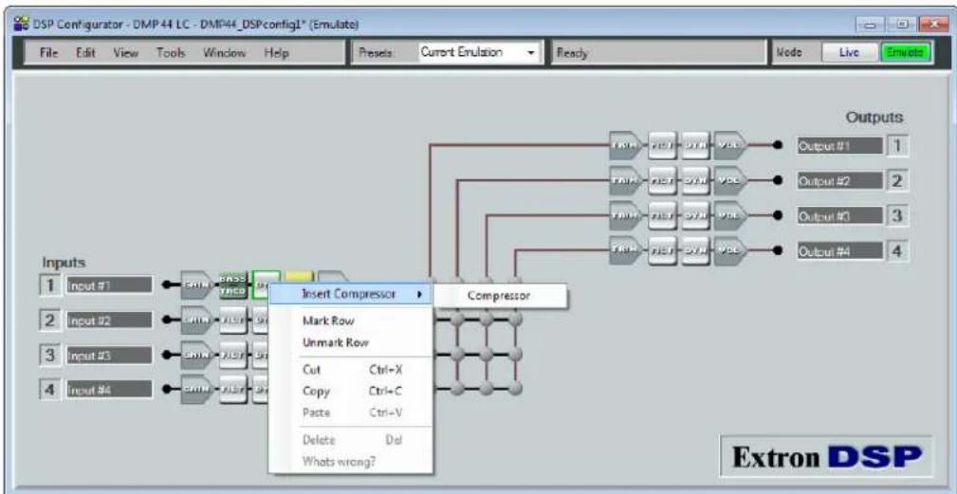This screenshot has width=957, height=494.
Task: Select the Input #1 GAIN block
Action: click(x=197, y=284)
